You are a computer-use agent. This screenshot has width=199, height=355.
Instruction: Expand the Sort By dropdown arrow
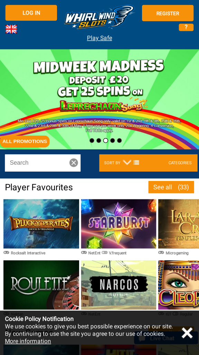click(127, 162)
